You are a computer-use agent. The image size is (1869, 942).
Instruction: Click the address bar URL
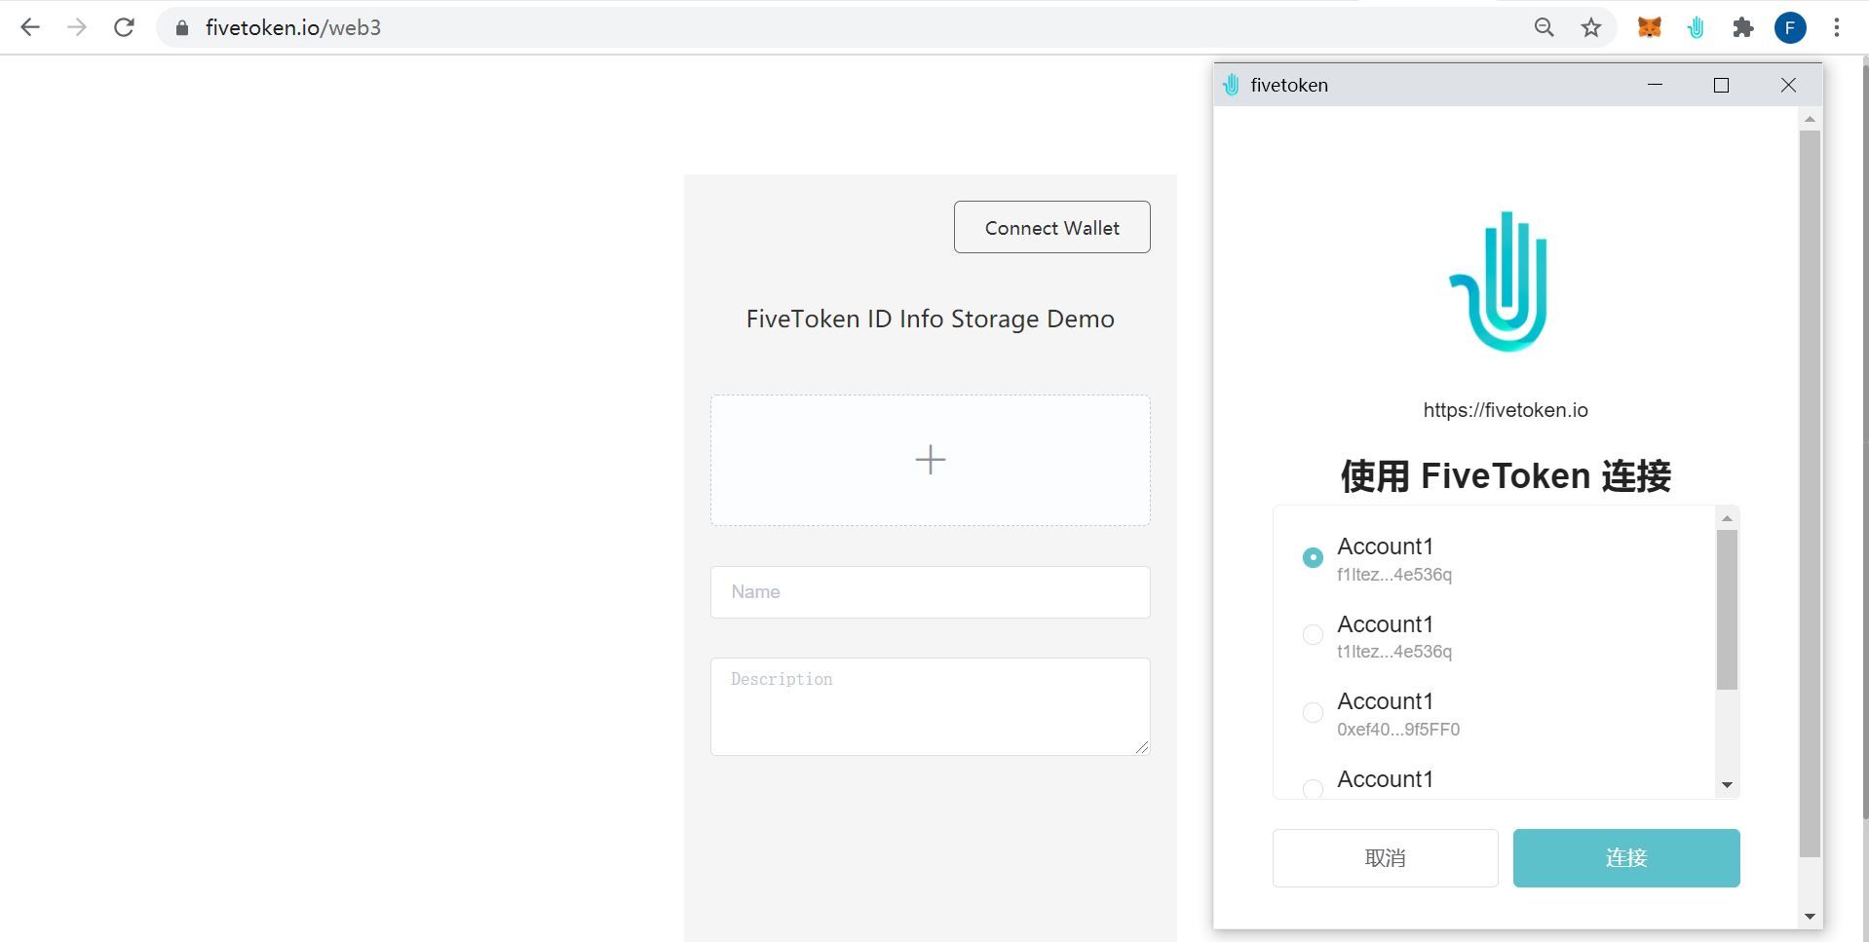pyautogui.click(x=293, y=27)
